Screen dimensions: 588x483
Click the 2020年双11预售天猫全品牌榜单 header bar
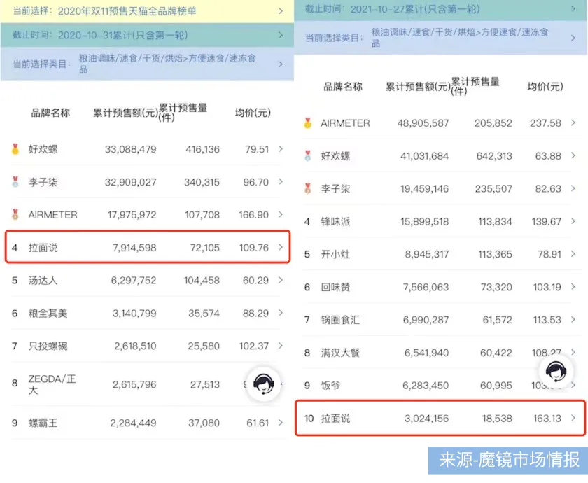tap(140, 8)
